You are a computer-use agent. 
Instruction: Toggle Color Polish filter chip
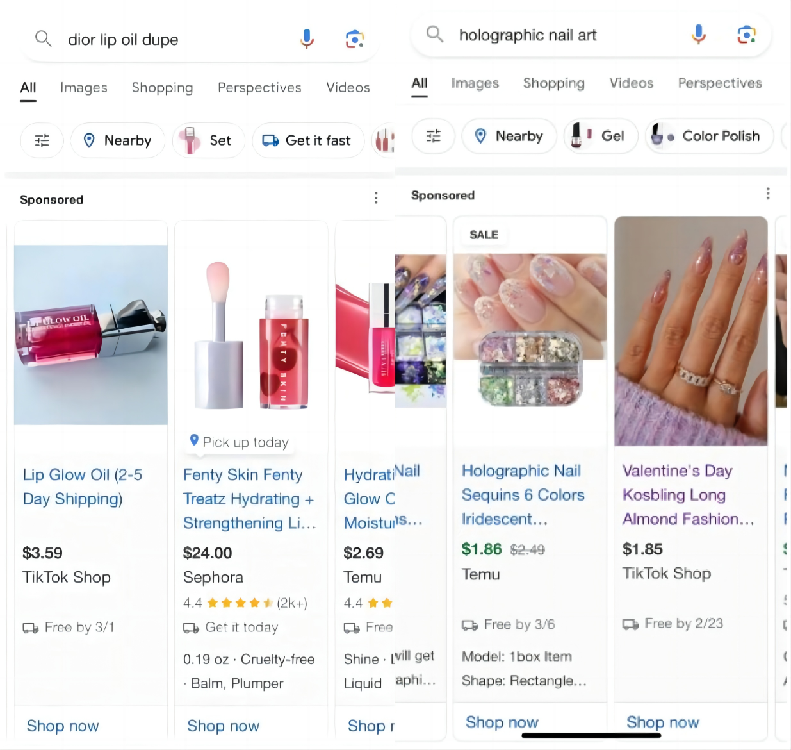tap(708, 136)
